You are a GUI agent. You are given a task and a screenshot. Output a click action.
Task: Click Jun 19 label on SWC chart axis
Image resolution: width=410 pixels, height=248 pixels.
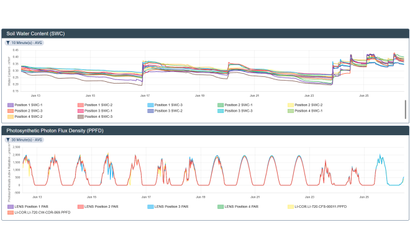(x=200, y=96)
